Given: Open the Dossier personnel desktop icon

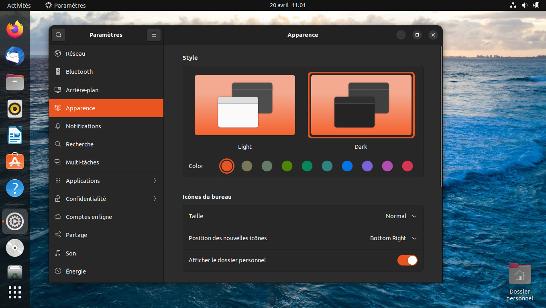Looking at the screenshot, I should (520, 282).
